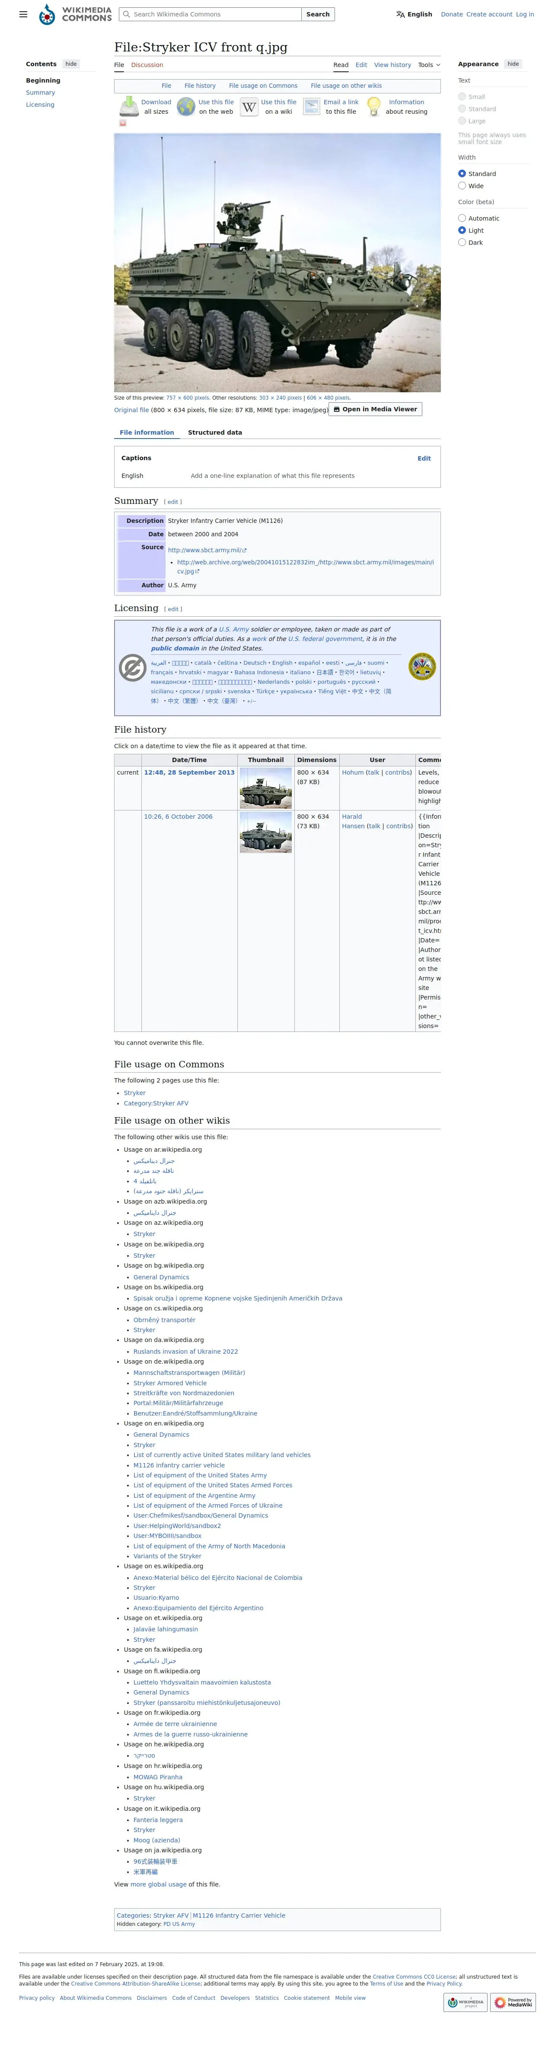This screenshot has width=555, height=2050.
Task: Open the Log in link
Action: pyautogui.click(x=525, y=14)
